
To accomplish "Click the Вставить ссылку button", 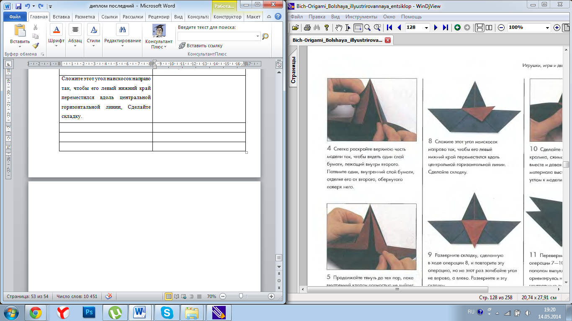I will point(201,46).
